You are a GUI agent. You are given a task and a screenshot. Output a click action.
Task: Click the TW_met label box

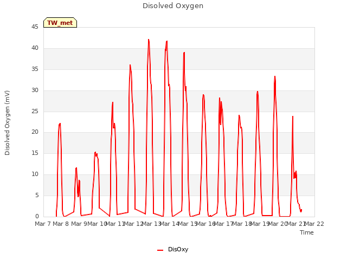point(60,23)
